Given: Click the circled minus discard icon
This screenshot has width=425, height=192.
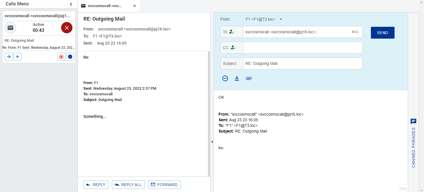Looking at the screenshot, I should coord(225,78).
